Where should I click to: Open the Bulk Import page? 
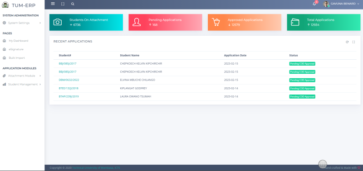point(17,58)
